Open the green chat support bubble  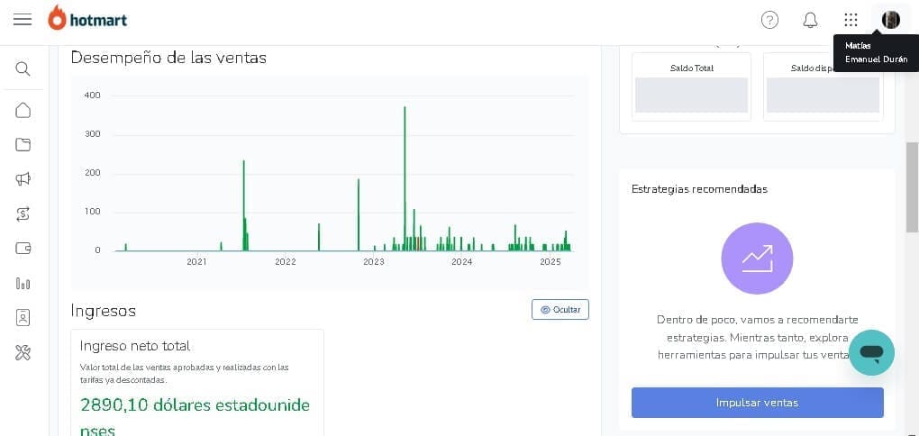[x=871, y=352]
